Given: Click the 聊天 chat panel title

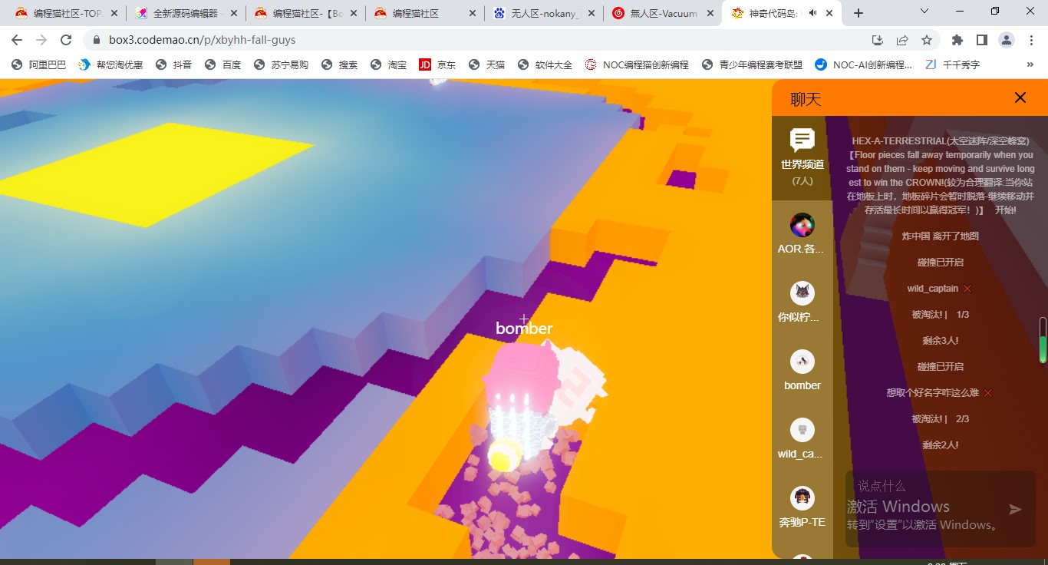Looking at the screenshot, I should (x=806, y=99).
